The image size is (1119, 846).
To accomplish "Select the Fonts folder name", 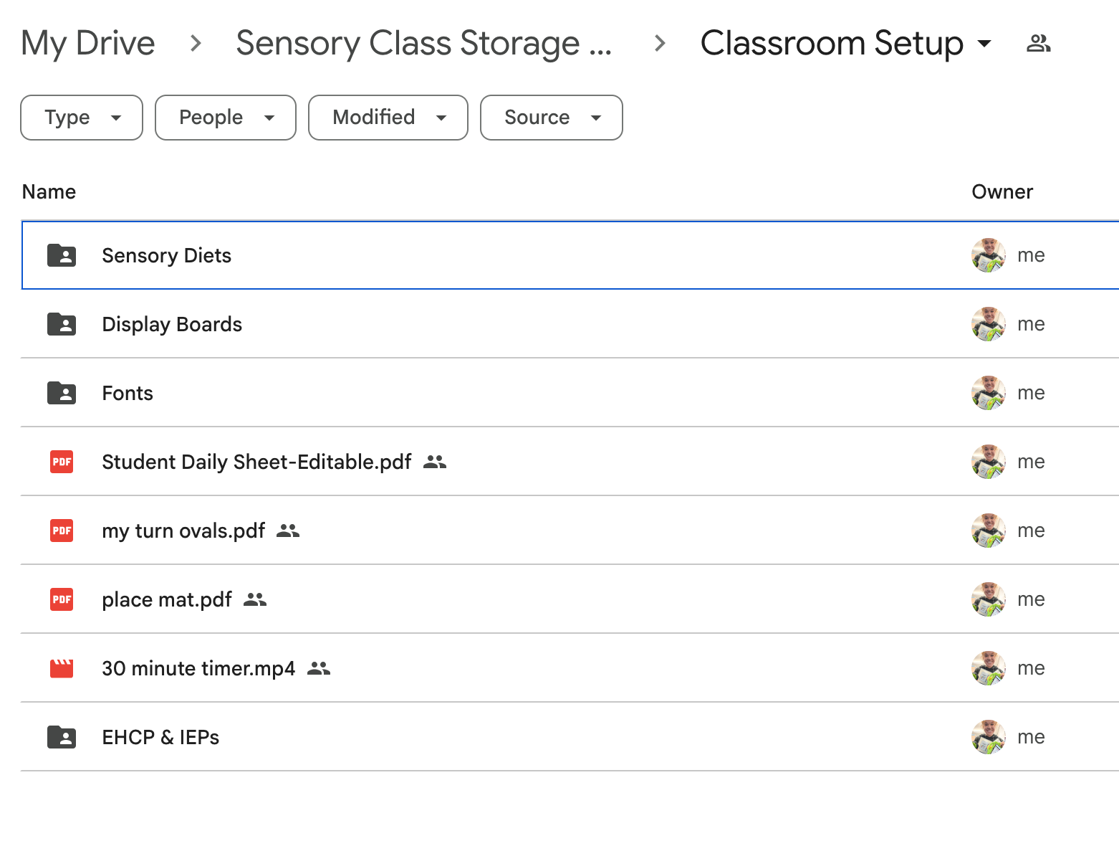I will [x=128, y=394].
